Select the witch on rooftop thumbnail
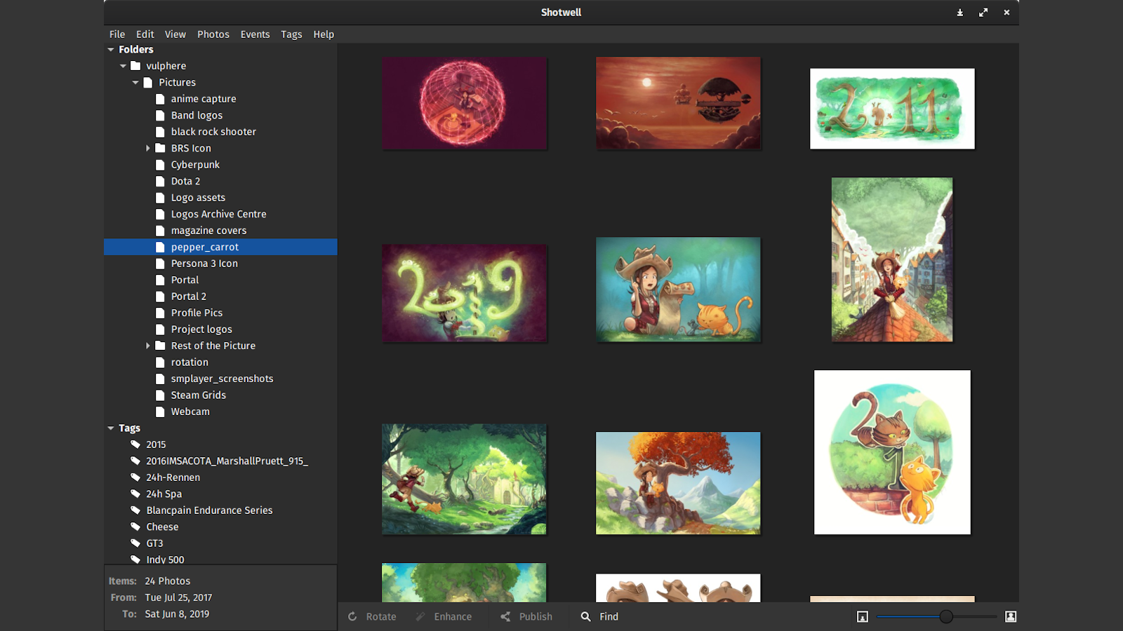This screenshot has height=631, width=1123. [x=892, y=259]
